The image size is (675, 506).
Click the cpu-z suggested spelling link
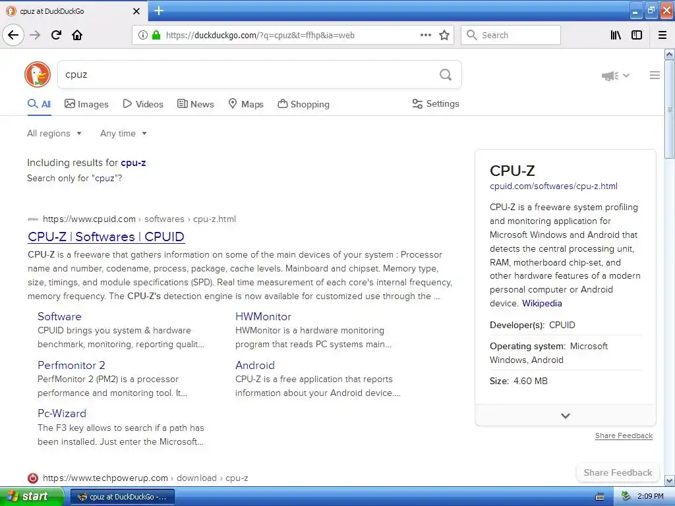[x=133, y=163]
